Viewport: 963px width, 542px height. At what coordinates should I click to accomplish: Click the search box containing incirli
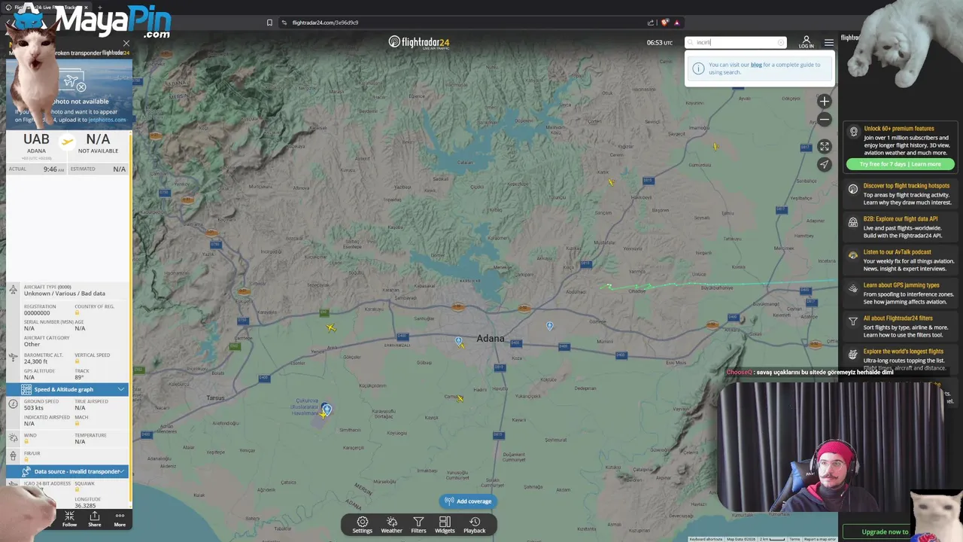click(735, 42)
